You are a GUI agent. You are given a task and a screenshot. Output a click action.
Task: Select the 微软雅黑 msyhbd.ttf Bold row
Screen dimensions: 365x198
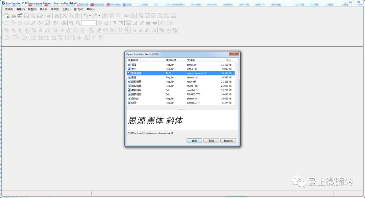(180, 90)
